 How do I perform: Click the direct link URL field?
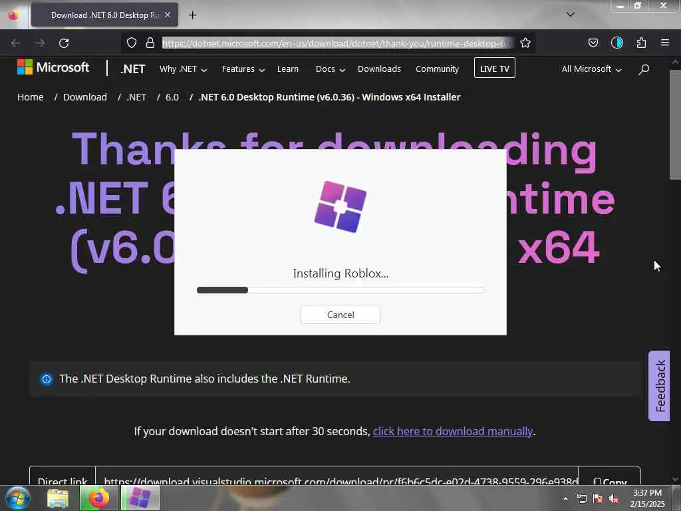click(337, 478)
